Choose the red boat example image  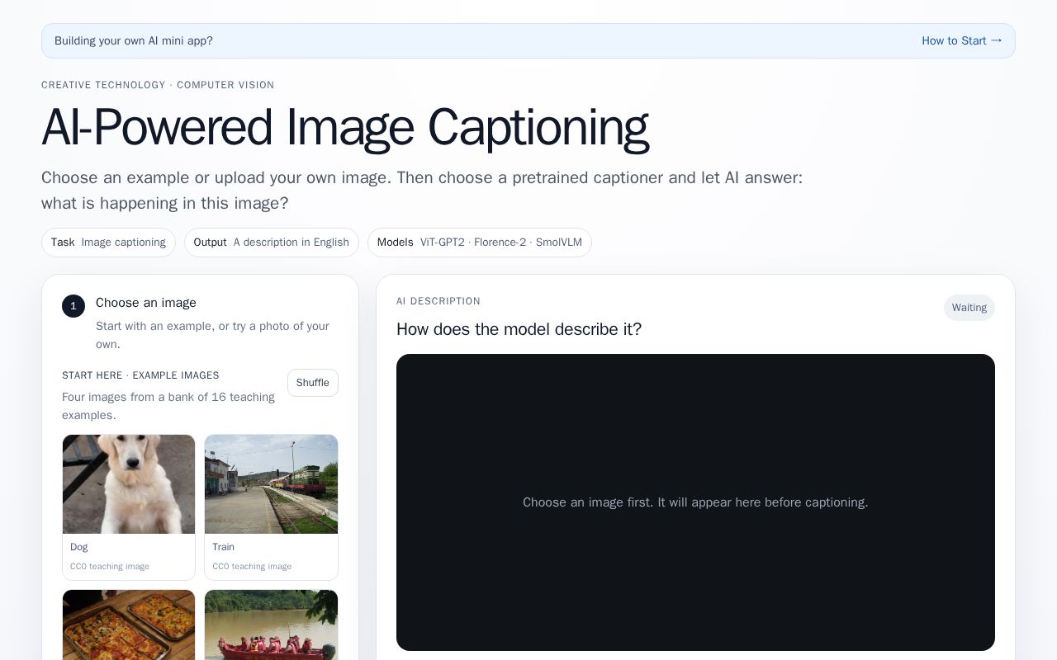pos(271,625)
